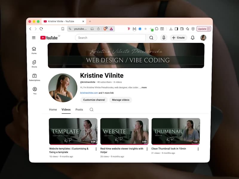Go to Home in the sidebar
This screenshot has height=179, width=239.
click(x=34, y=50)
